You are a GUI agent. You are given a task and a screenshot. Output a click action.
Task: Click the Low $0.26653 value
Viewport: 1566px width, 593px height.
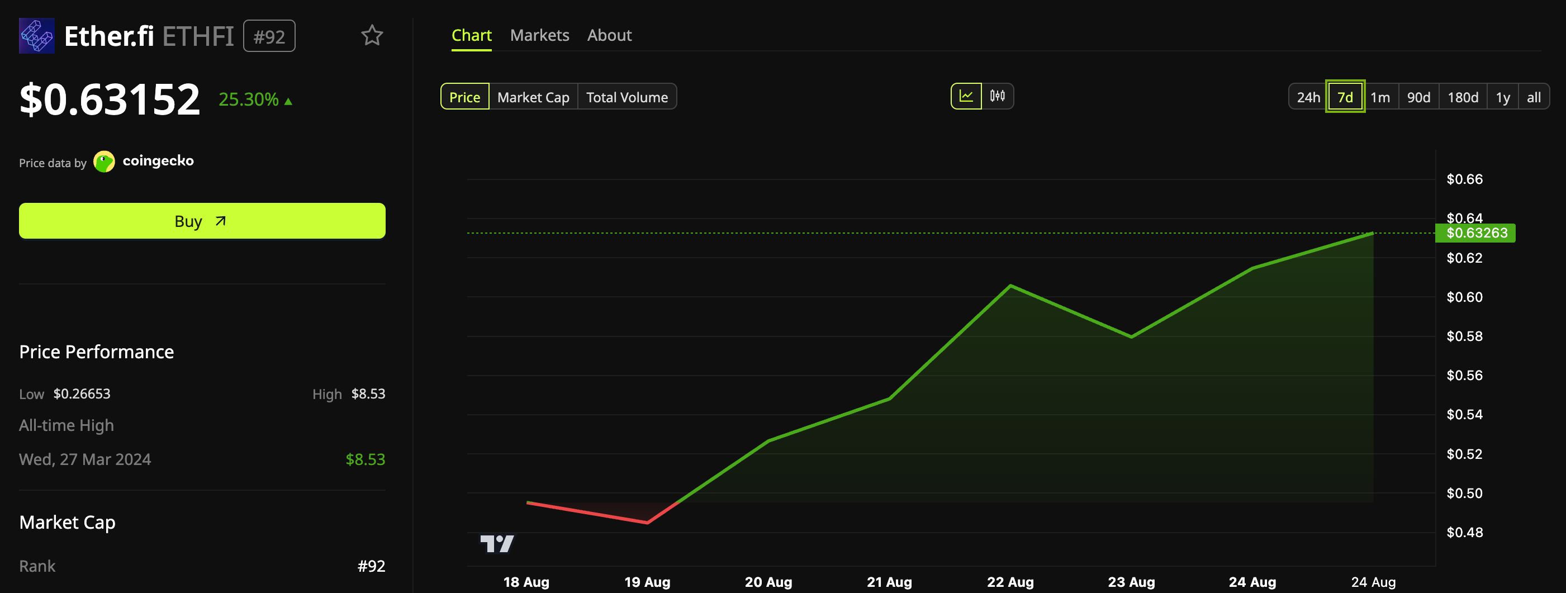[x=82, y=393]
